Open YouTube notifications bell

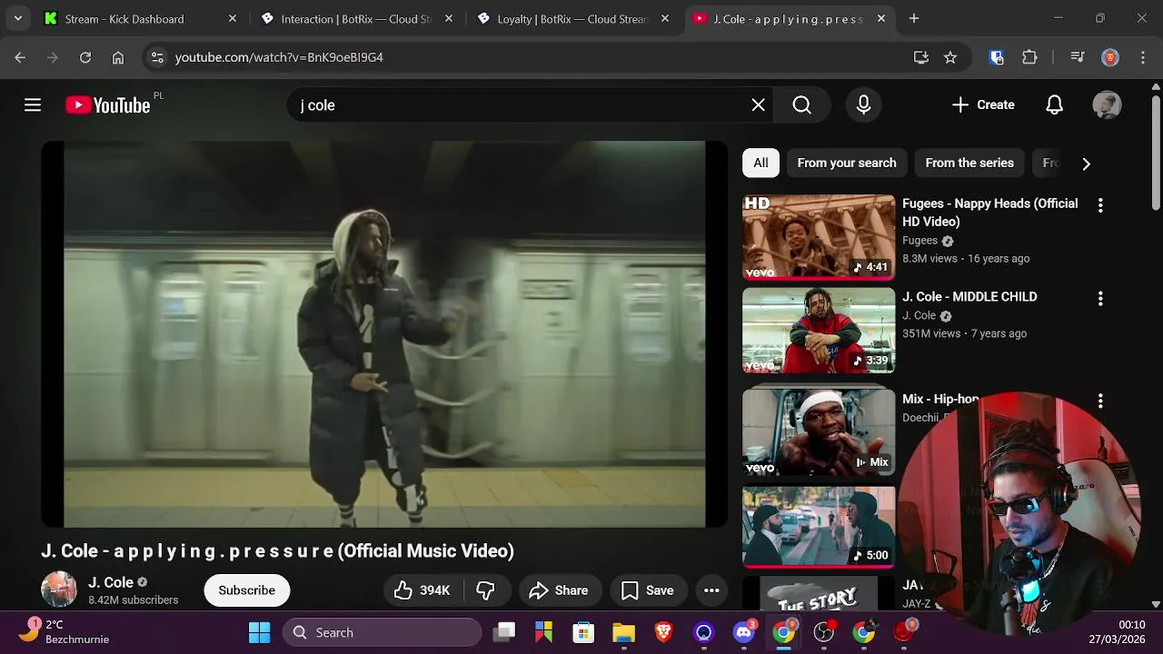(x=1054, y=105)
